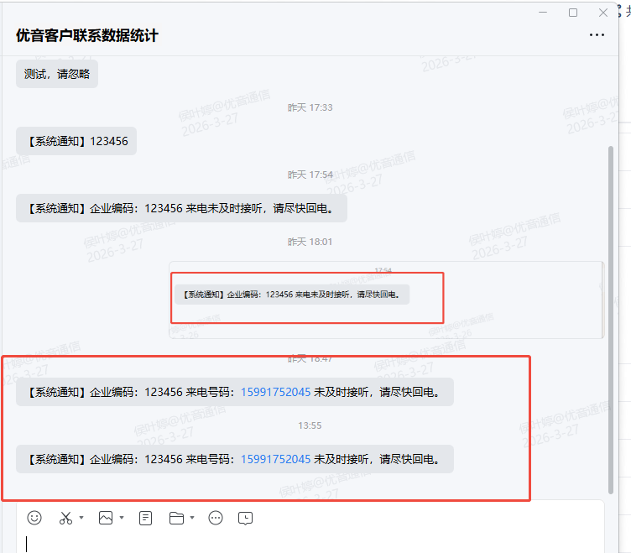Expand the screenshot options dropdown arrow
Image resolution: width=631 pixels, height=553 pixels.
[81, 518]
